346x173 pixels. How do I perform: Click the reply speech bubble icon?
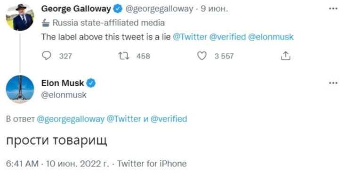(x=47, y=56)
